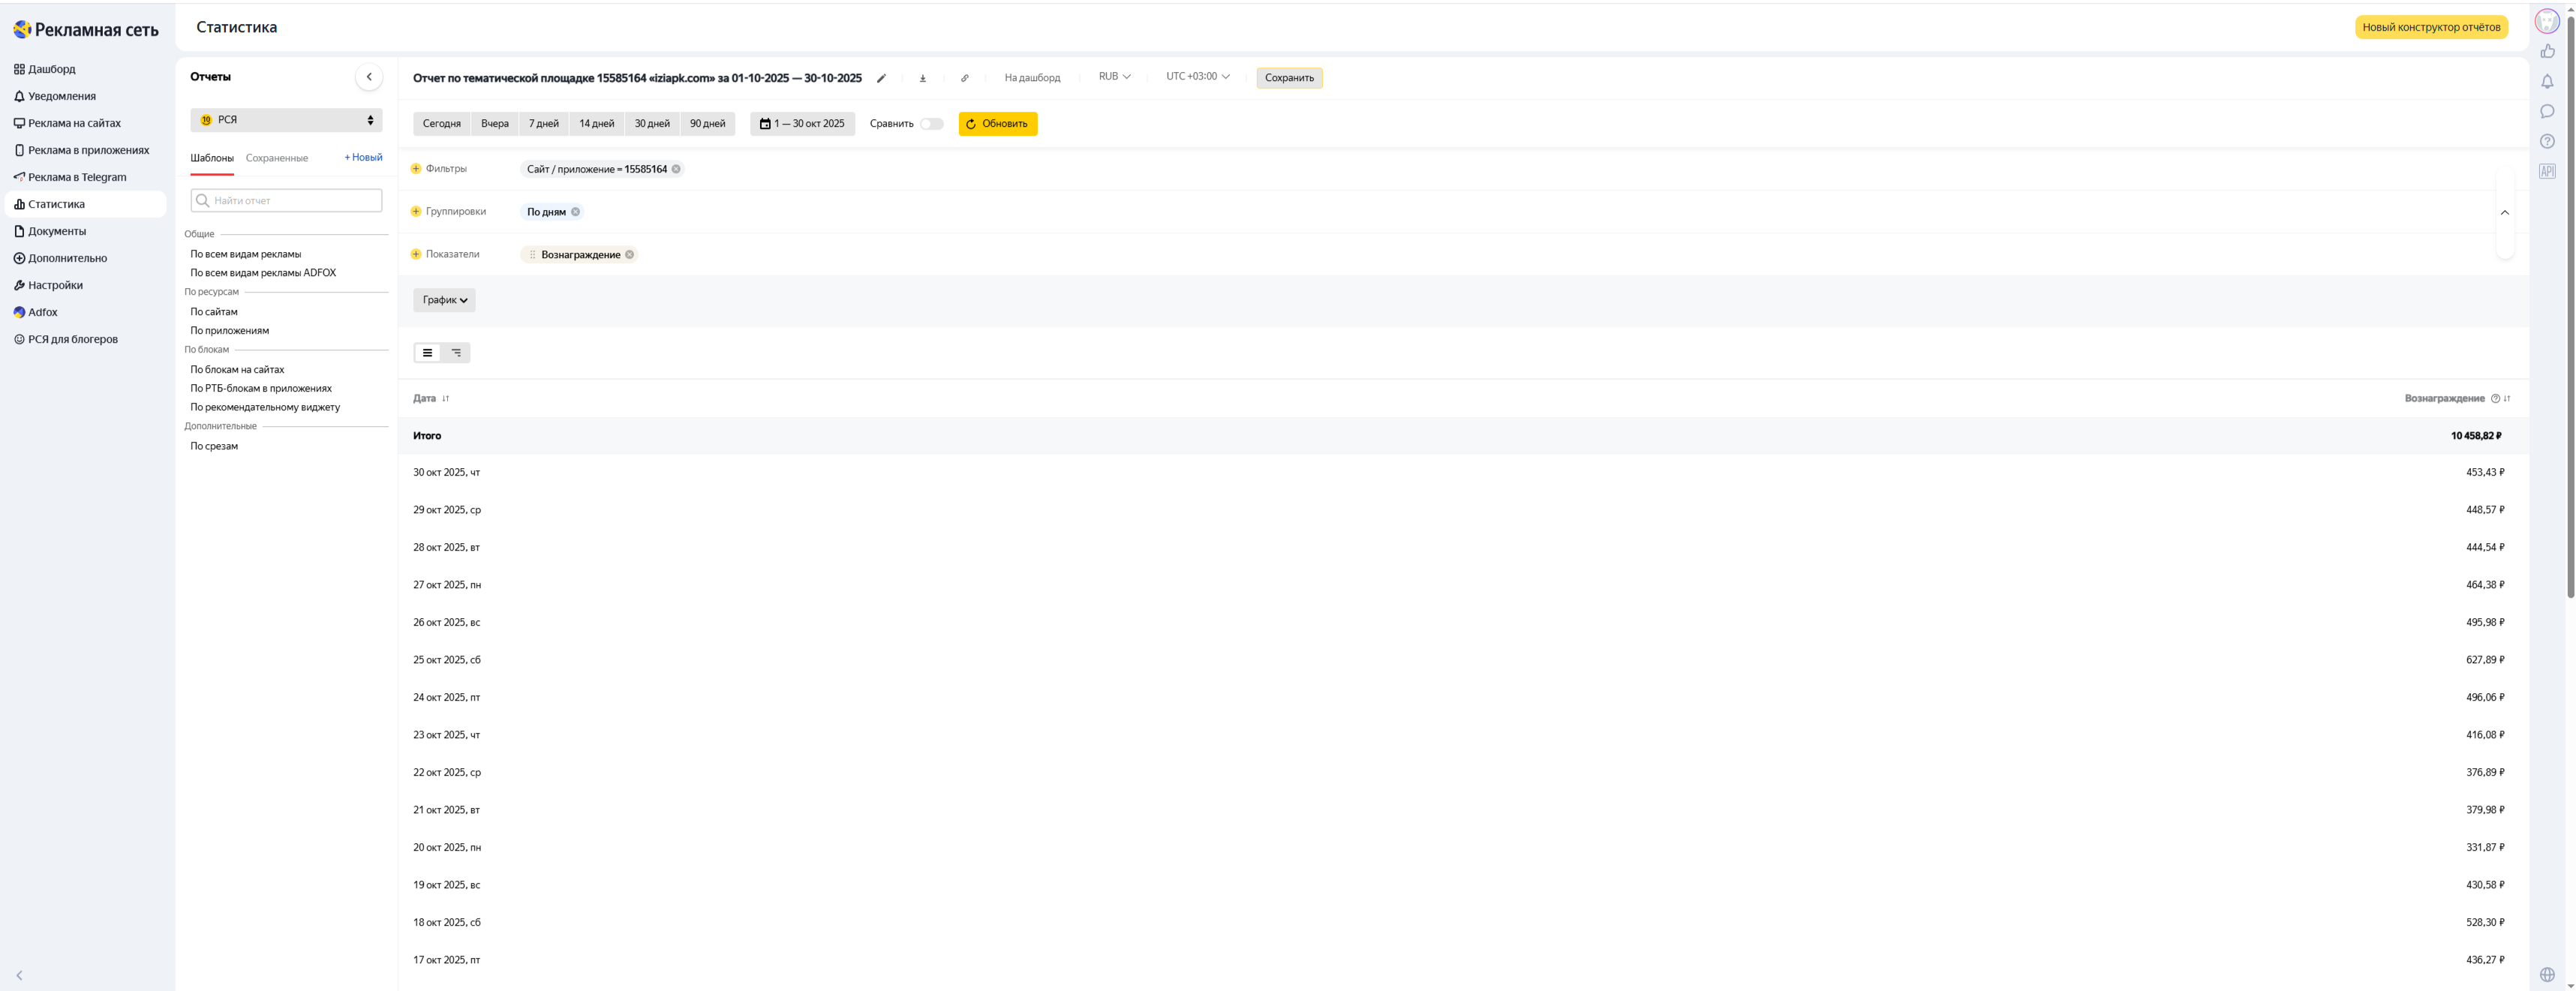Viewport: 2576px width, 991px height.
Task: Switch to tree table view icon
Action: (x=456, y=353)
